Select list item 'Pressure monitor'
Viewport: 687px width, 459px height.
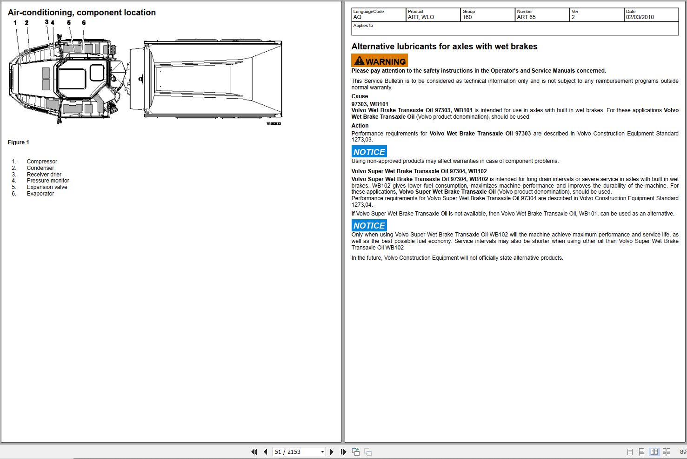point(48,181)
